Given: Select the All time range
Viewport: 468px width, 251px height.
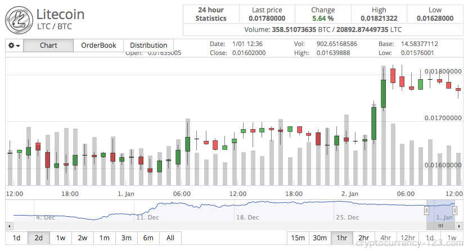Looking at the screenshot, I should 170,238.
